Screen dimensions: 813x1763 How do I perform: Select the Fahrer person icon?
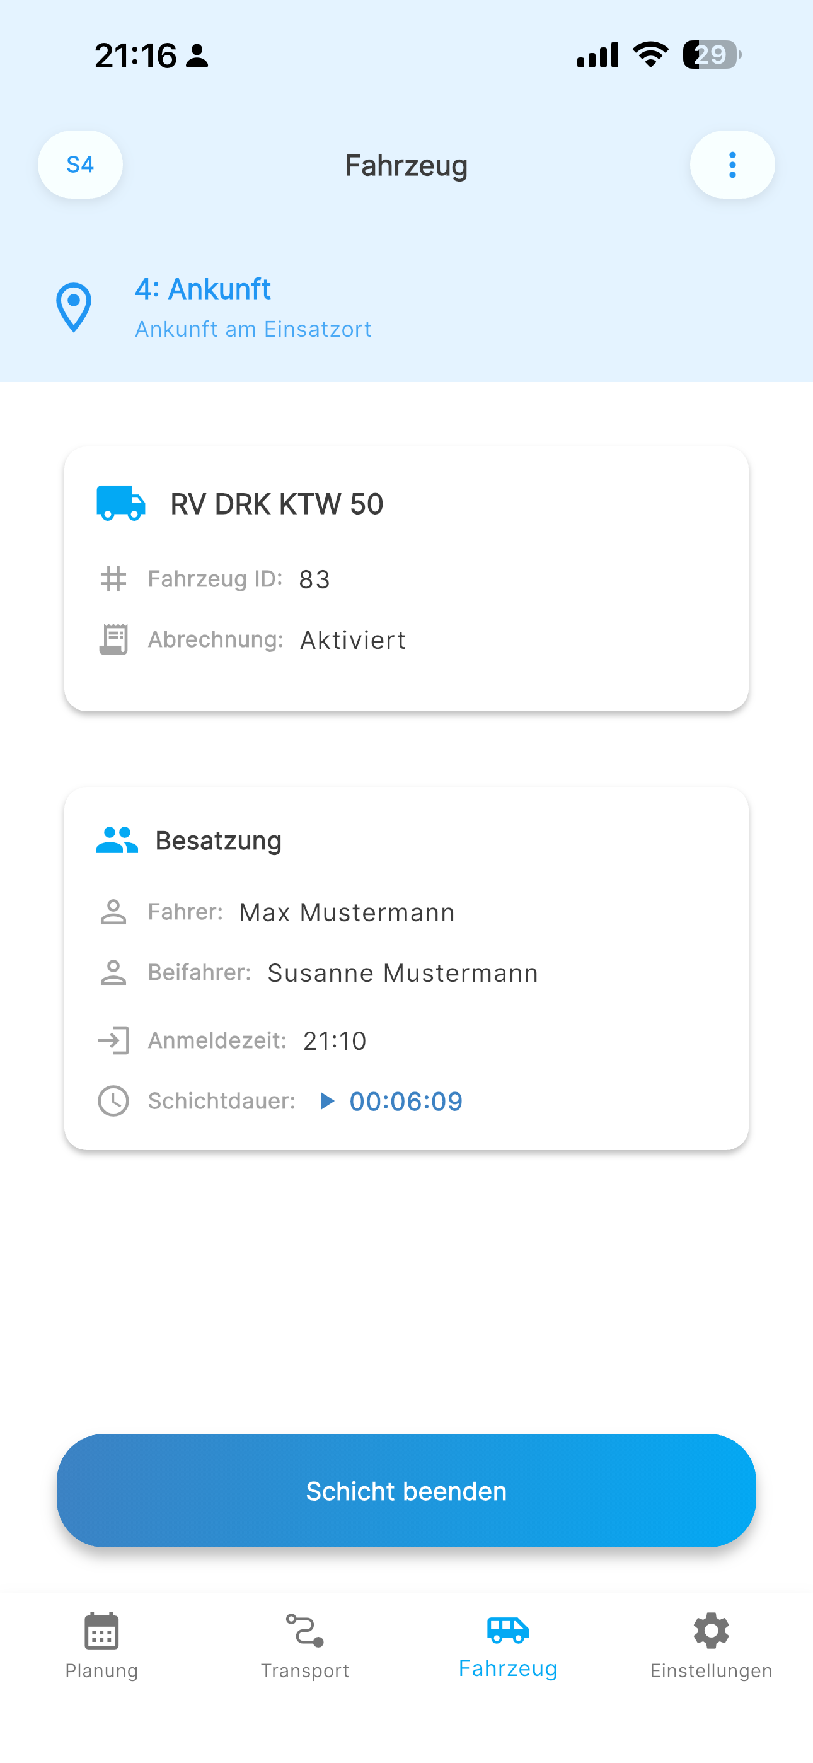point(113,911)
